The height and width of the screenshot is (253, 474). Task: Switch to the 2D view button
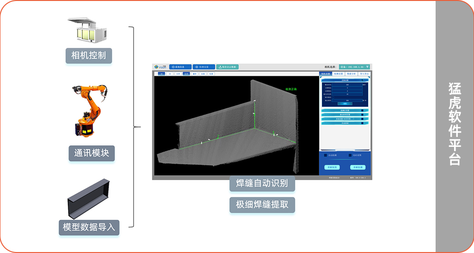pos(162,74)
